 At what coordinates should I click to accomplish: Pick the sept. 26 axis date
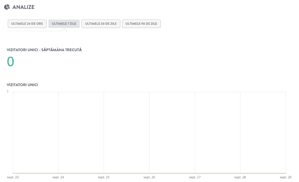click(x=149, y=178)
